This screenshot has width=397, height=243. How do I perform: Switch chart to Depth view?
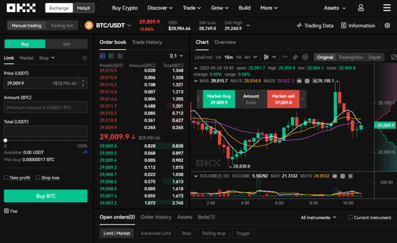pyautogui.click(x=375, y=57)
